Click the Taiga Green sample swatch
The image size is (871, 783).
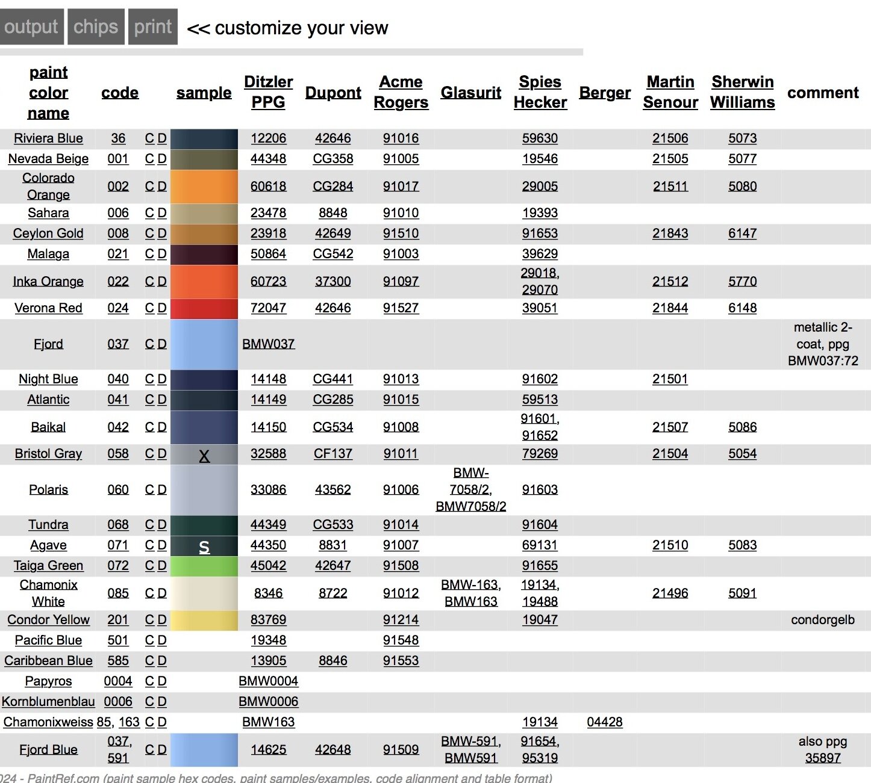204,566
